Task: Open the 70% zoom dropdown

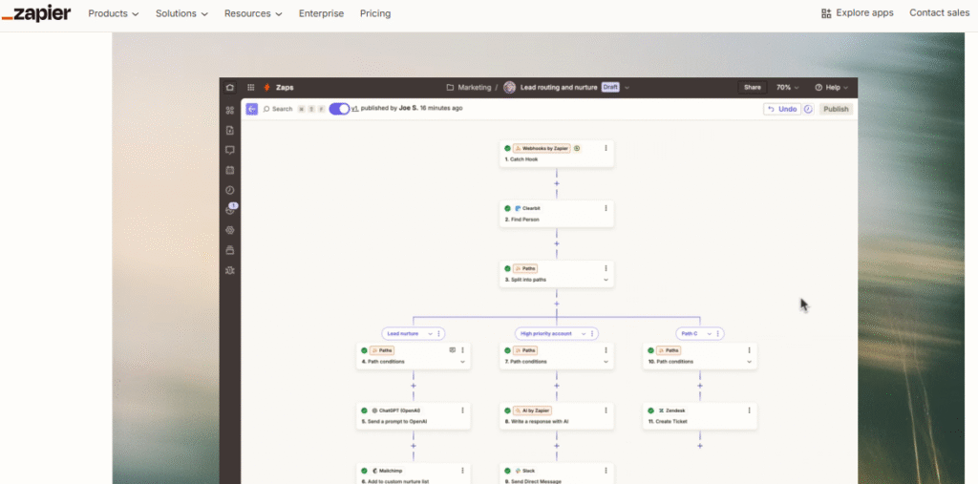Action: [x=788, y=87]
